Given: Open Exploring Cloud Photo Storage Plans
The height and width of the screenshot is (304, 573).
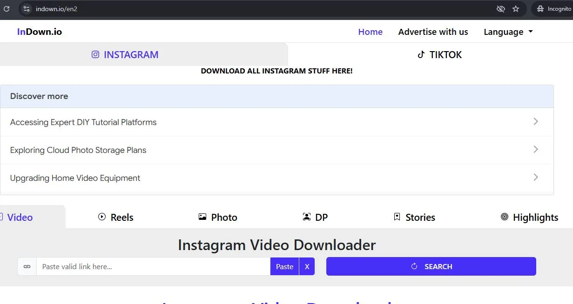Looking at the screenshot, I should coord(277,150).
